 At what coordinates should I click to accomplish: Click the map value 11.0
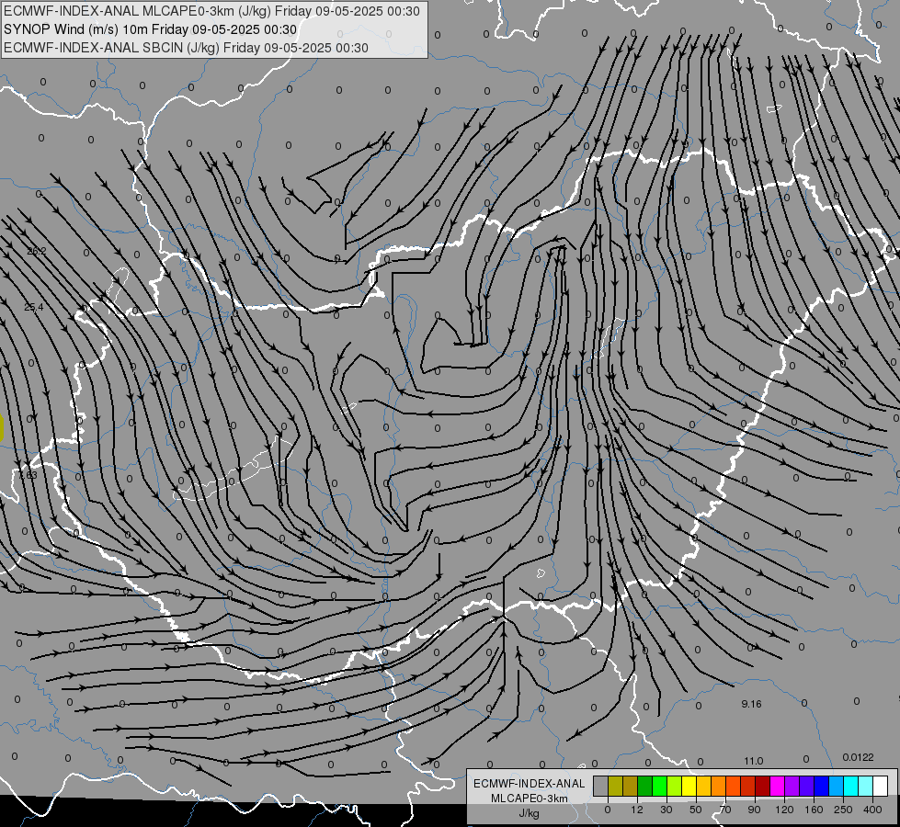tap(754, 761)
